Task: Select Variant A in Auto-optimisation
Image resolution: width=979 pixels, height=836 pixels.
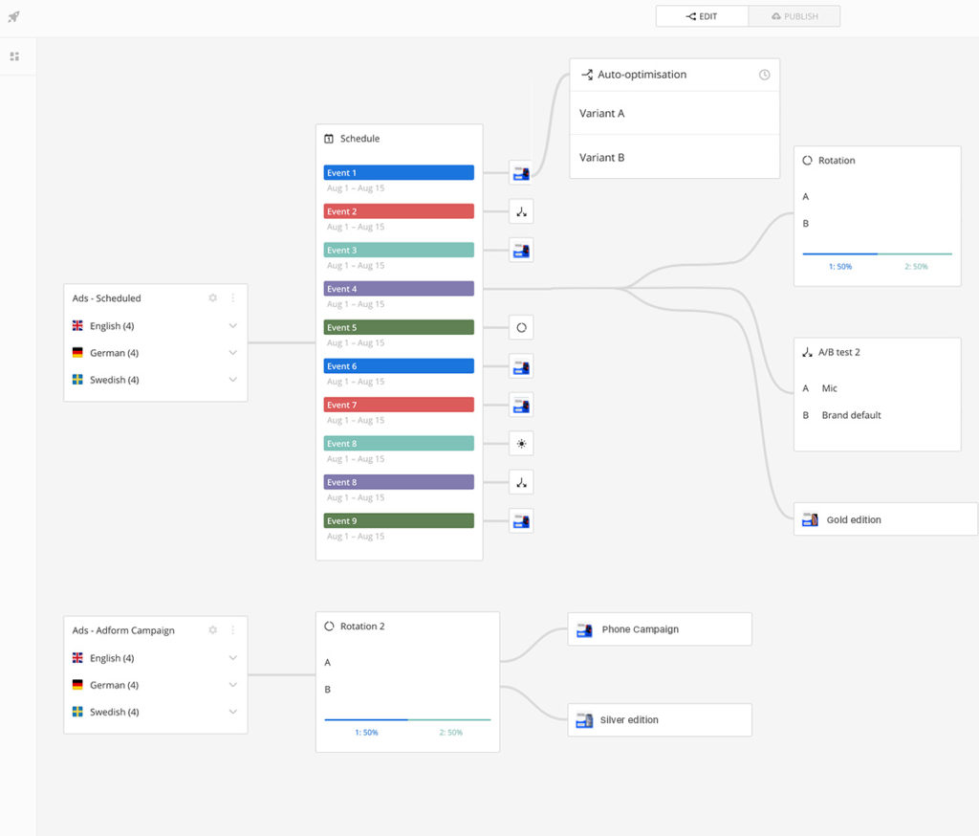Action: coord(674,113)
